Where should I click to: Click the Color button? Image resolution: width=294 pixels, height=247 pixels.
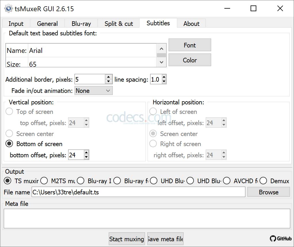click(x=190, y=60)
